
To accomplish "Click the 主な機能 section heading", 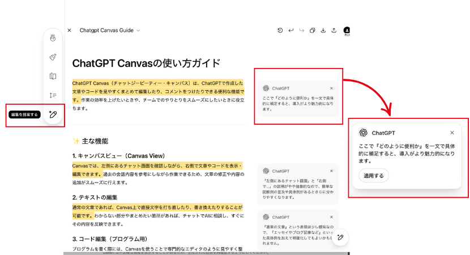I will pyautogui.click(x=90, y=141).
